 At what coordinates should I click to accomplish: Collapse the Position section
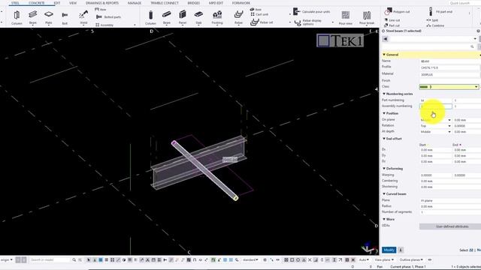click(x=384, y=113)
